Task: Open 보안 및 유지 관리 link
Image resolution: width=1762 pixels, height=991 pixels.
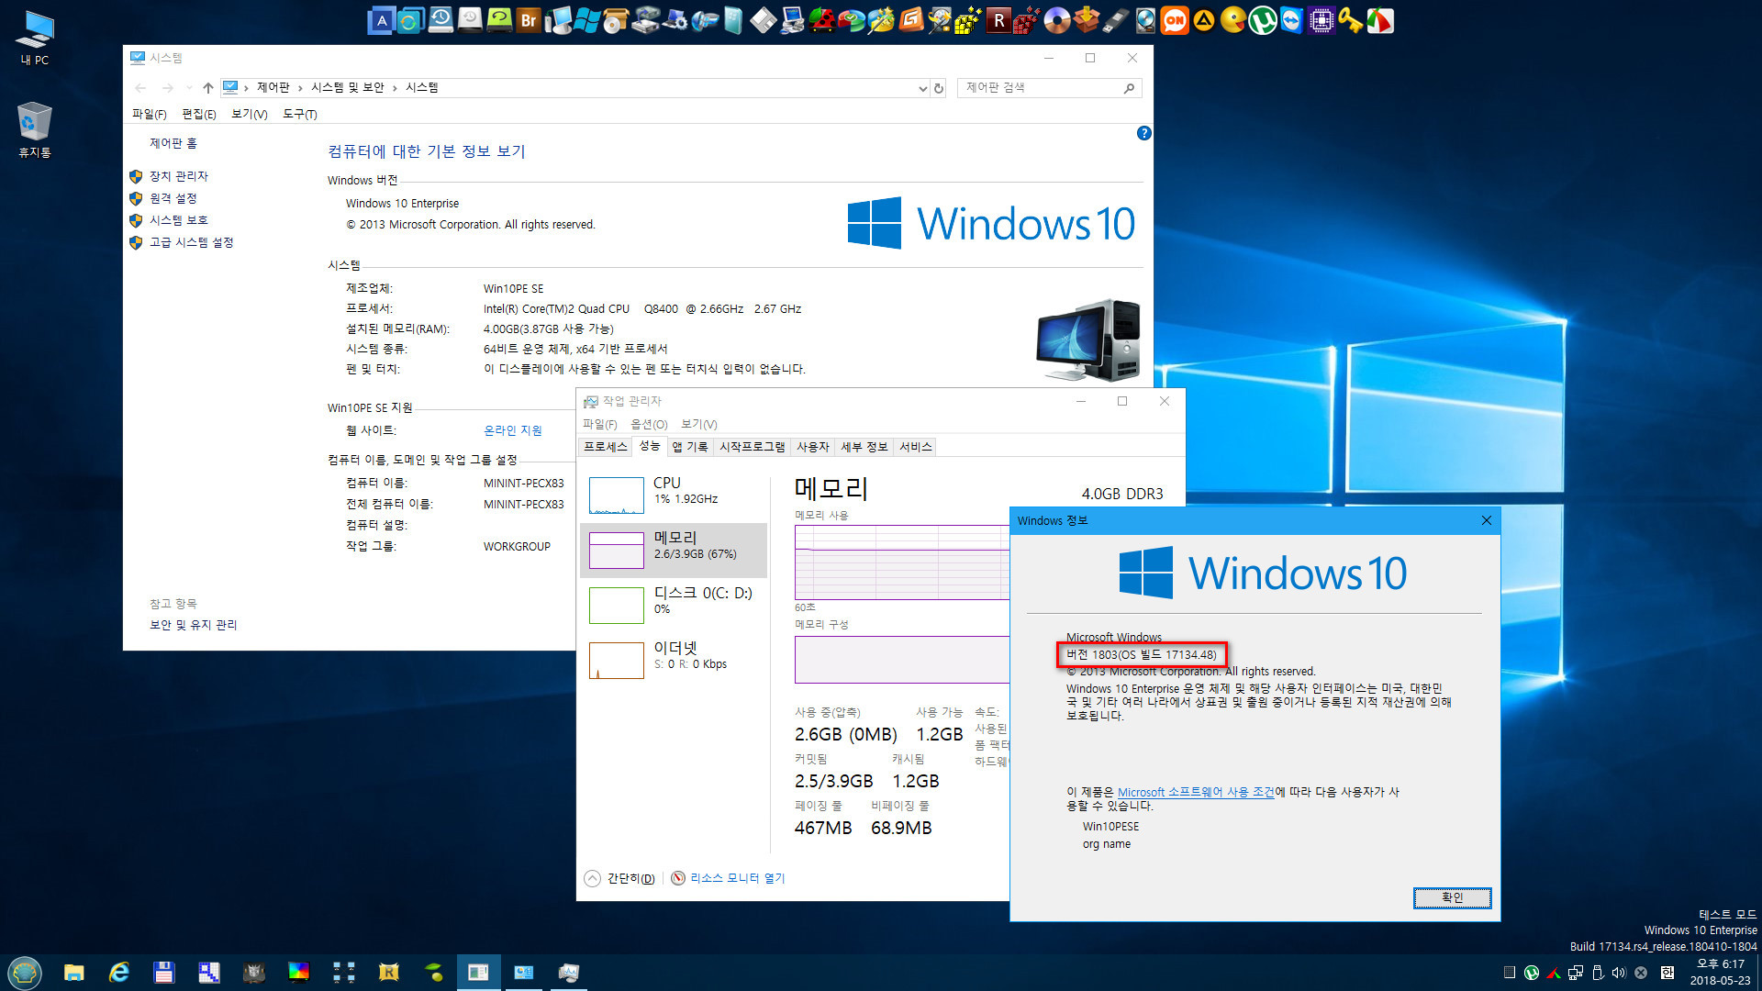Action: tap(194, 625)
